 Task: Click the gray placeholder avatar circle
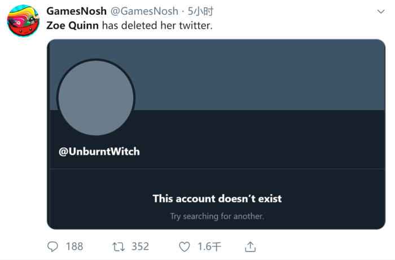(x=96, y=97)
